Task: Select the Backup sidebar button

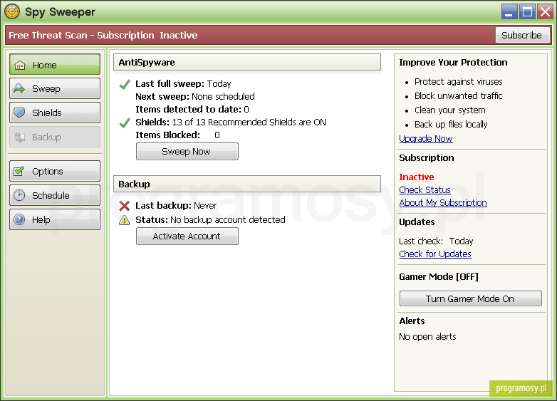Action: click(x=55, y=137)
